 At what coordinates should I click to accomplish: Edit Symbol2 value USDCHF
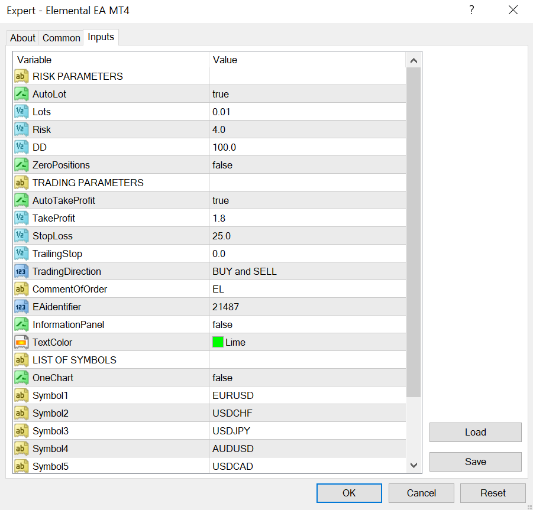(307, 413)
